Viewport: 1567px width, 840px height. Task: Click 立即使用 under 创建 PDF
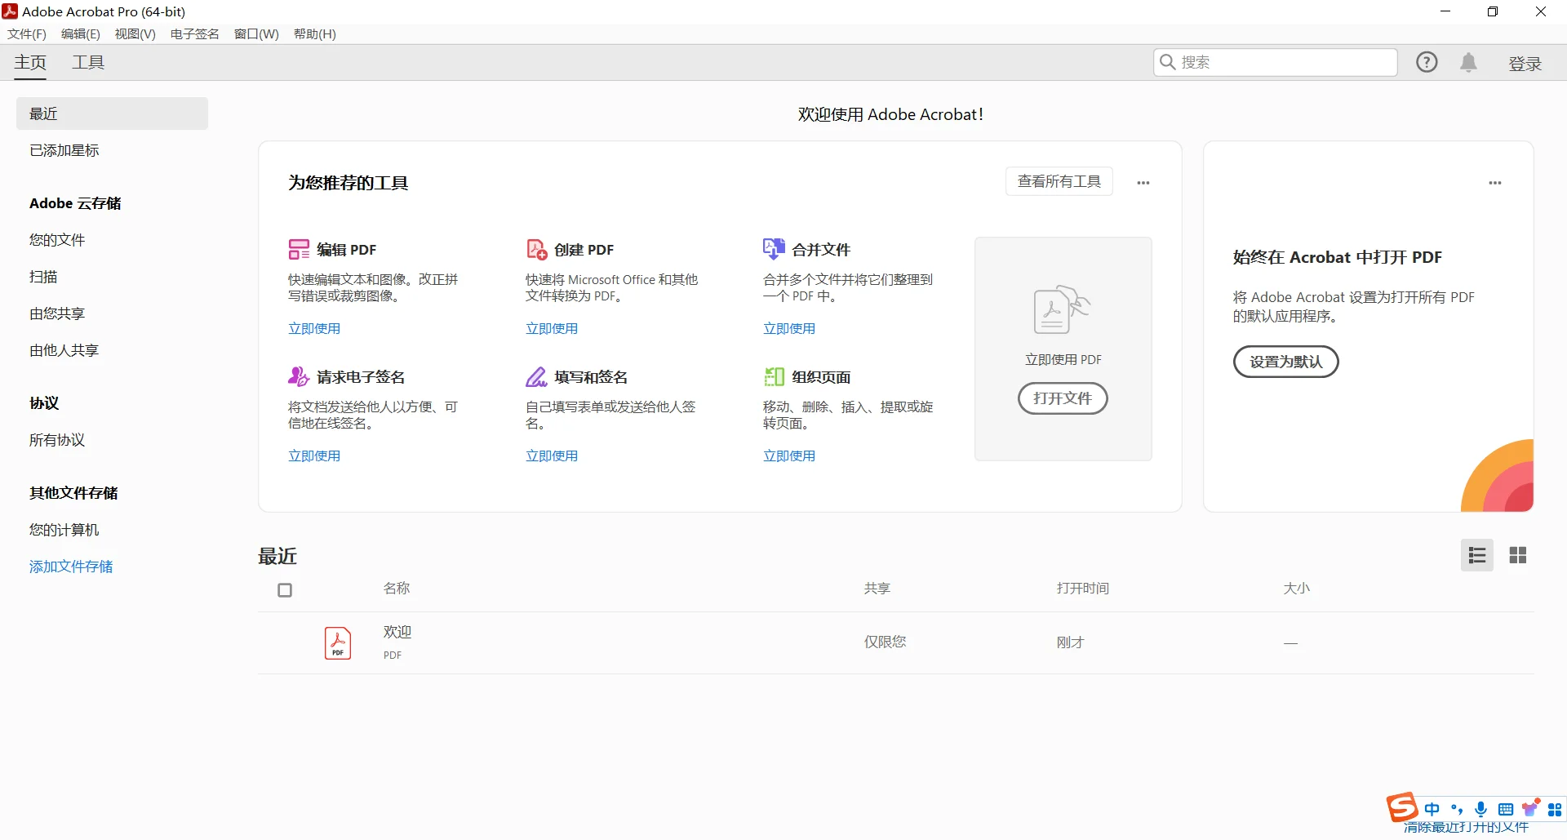(x=552, y=328)
